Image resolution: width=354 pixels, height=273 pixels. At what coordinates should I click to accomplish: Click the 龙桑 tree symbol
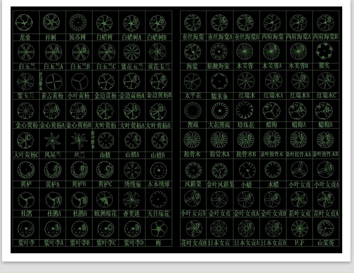(24, 22)
